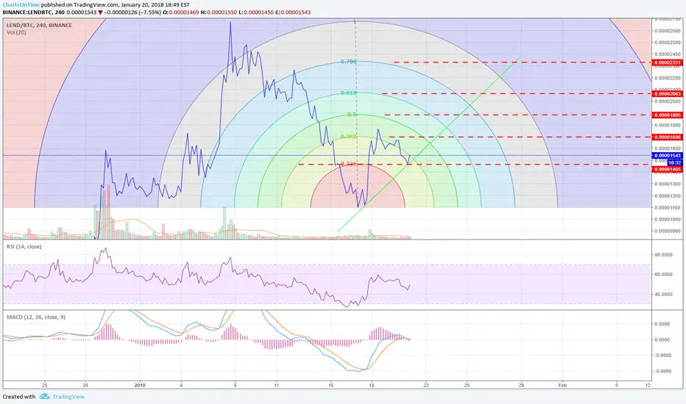The width and height of the screenshot is (686, 404).
Task: Click the 18 date label on time axis
Action: (372, 385)
